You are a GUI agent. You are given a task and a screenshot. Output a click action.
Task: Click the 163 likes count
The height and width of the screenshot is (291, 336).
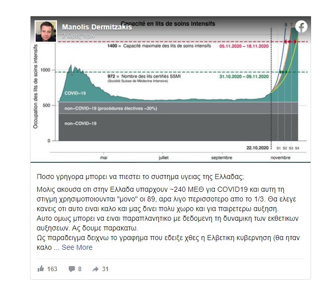point(52,269)
